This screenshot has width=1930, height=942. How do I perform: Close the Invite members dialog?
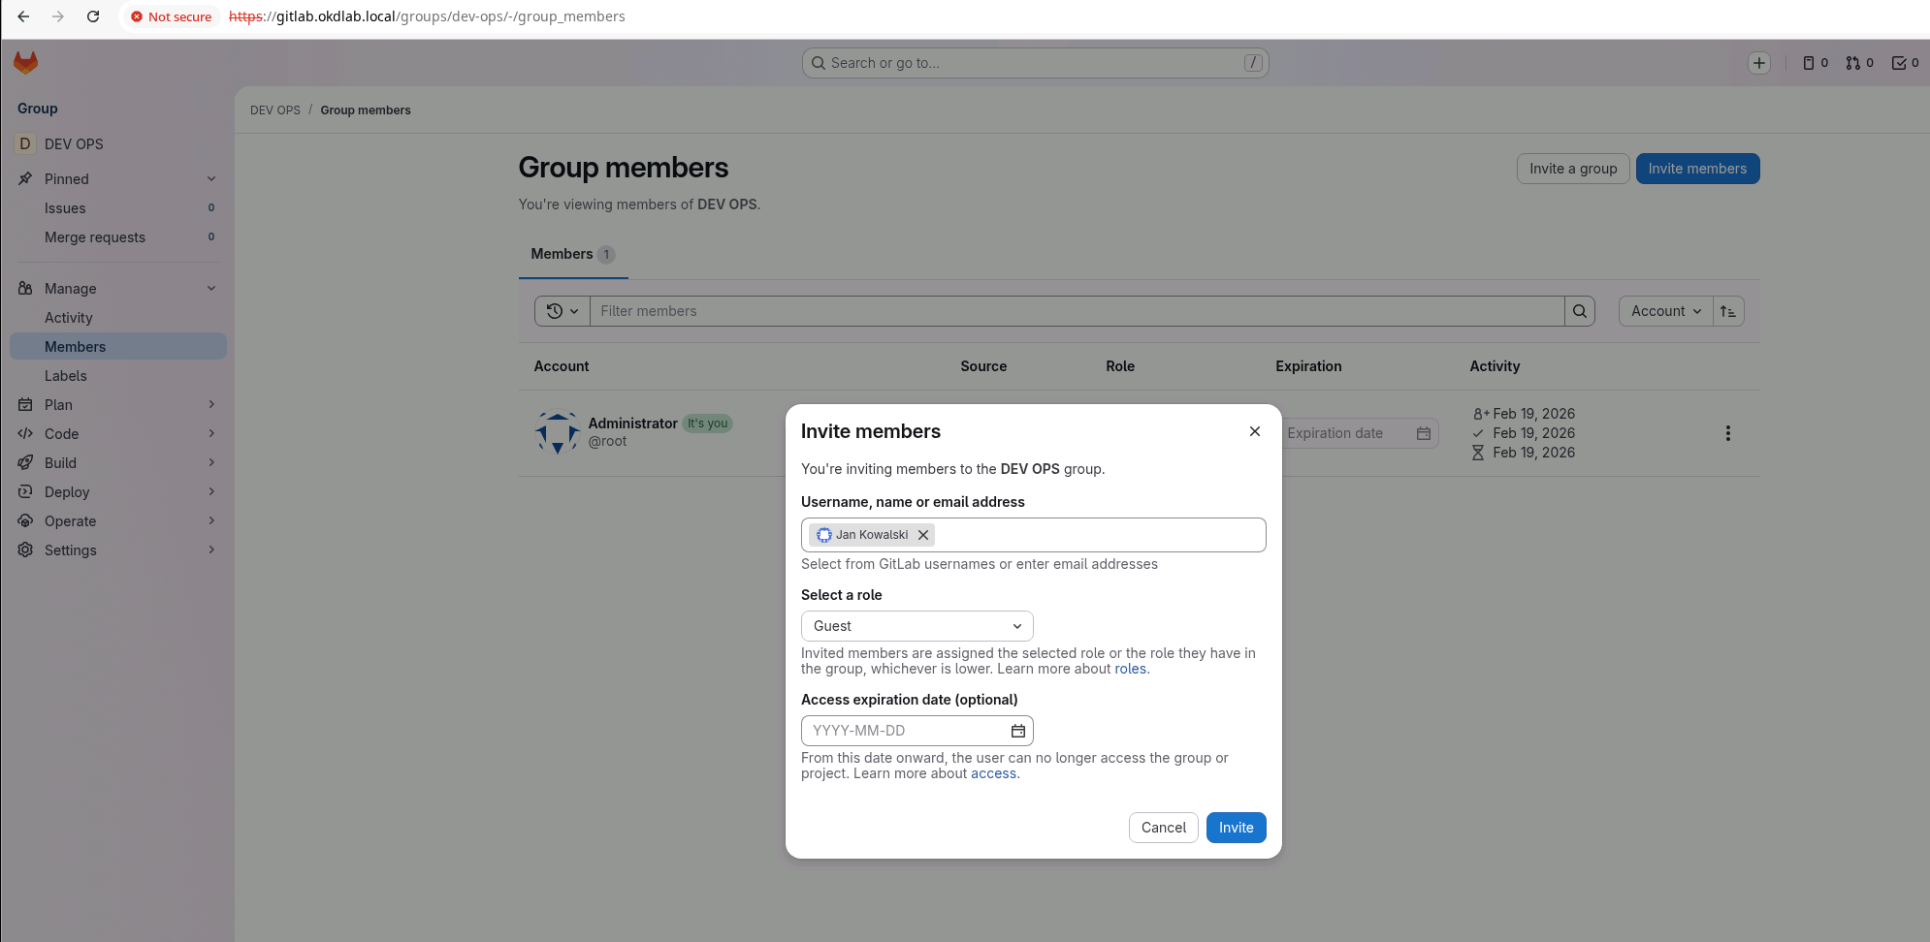coord(1254,431)
